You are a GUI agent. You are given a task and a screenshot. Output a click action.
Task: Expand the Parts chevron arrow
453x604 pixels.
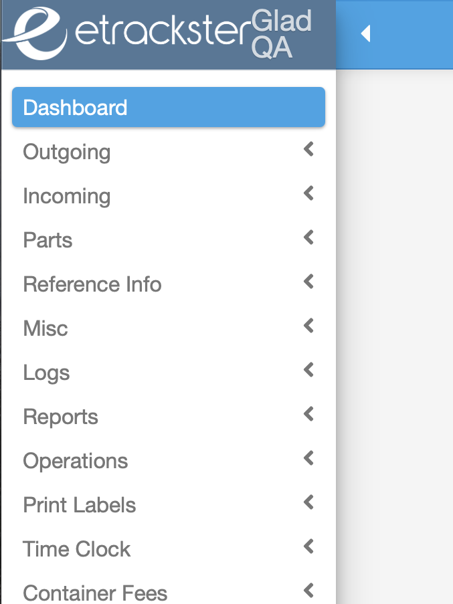(x=308, y=238)
